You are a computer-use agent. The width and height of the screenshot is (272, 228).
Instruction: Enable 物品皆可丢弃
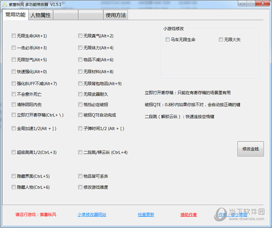tap(80, 176)
